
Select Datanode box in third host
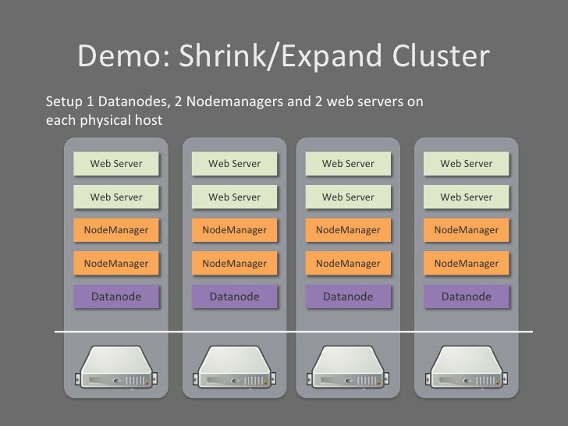pos(348,296)
